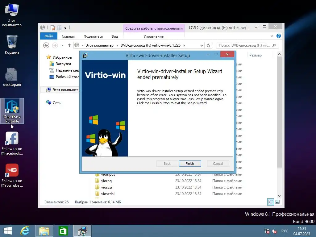Go up one folder level arrow

[x=69, y=45]
